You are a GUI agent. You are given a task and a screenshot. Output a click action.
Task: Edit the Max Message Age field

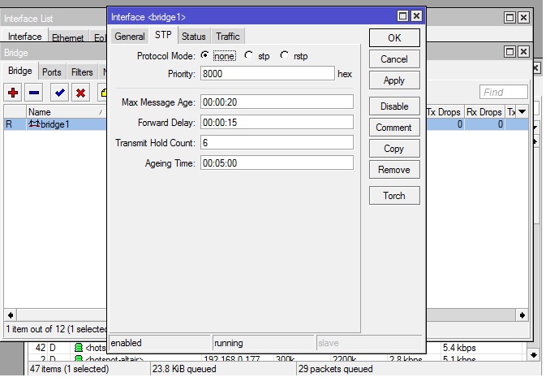(277, 102)
